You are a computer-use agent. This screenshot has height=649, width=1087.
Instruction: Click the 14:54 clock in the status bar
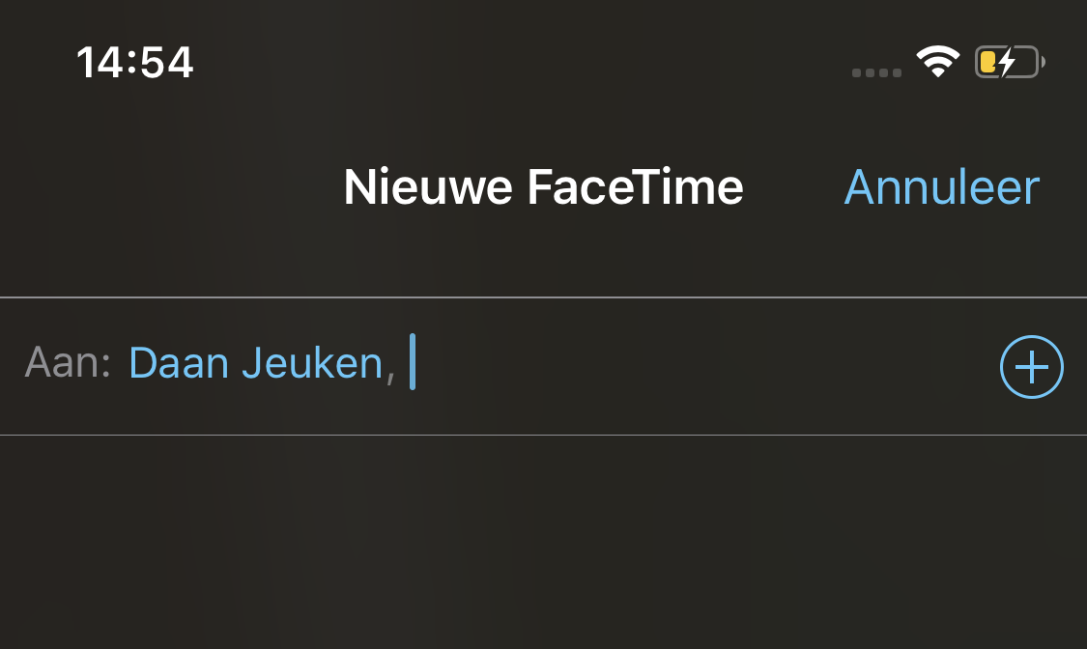point(134,63)
